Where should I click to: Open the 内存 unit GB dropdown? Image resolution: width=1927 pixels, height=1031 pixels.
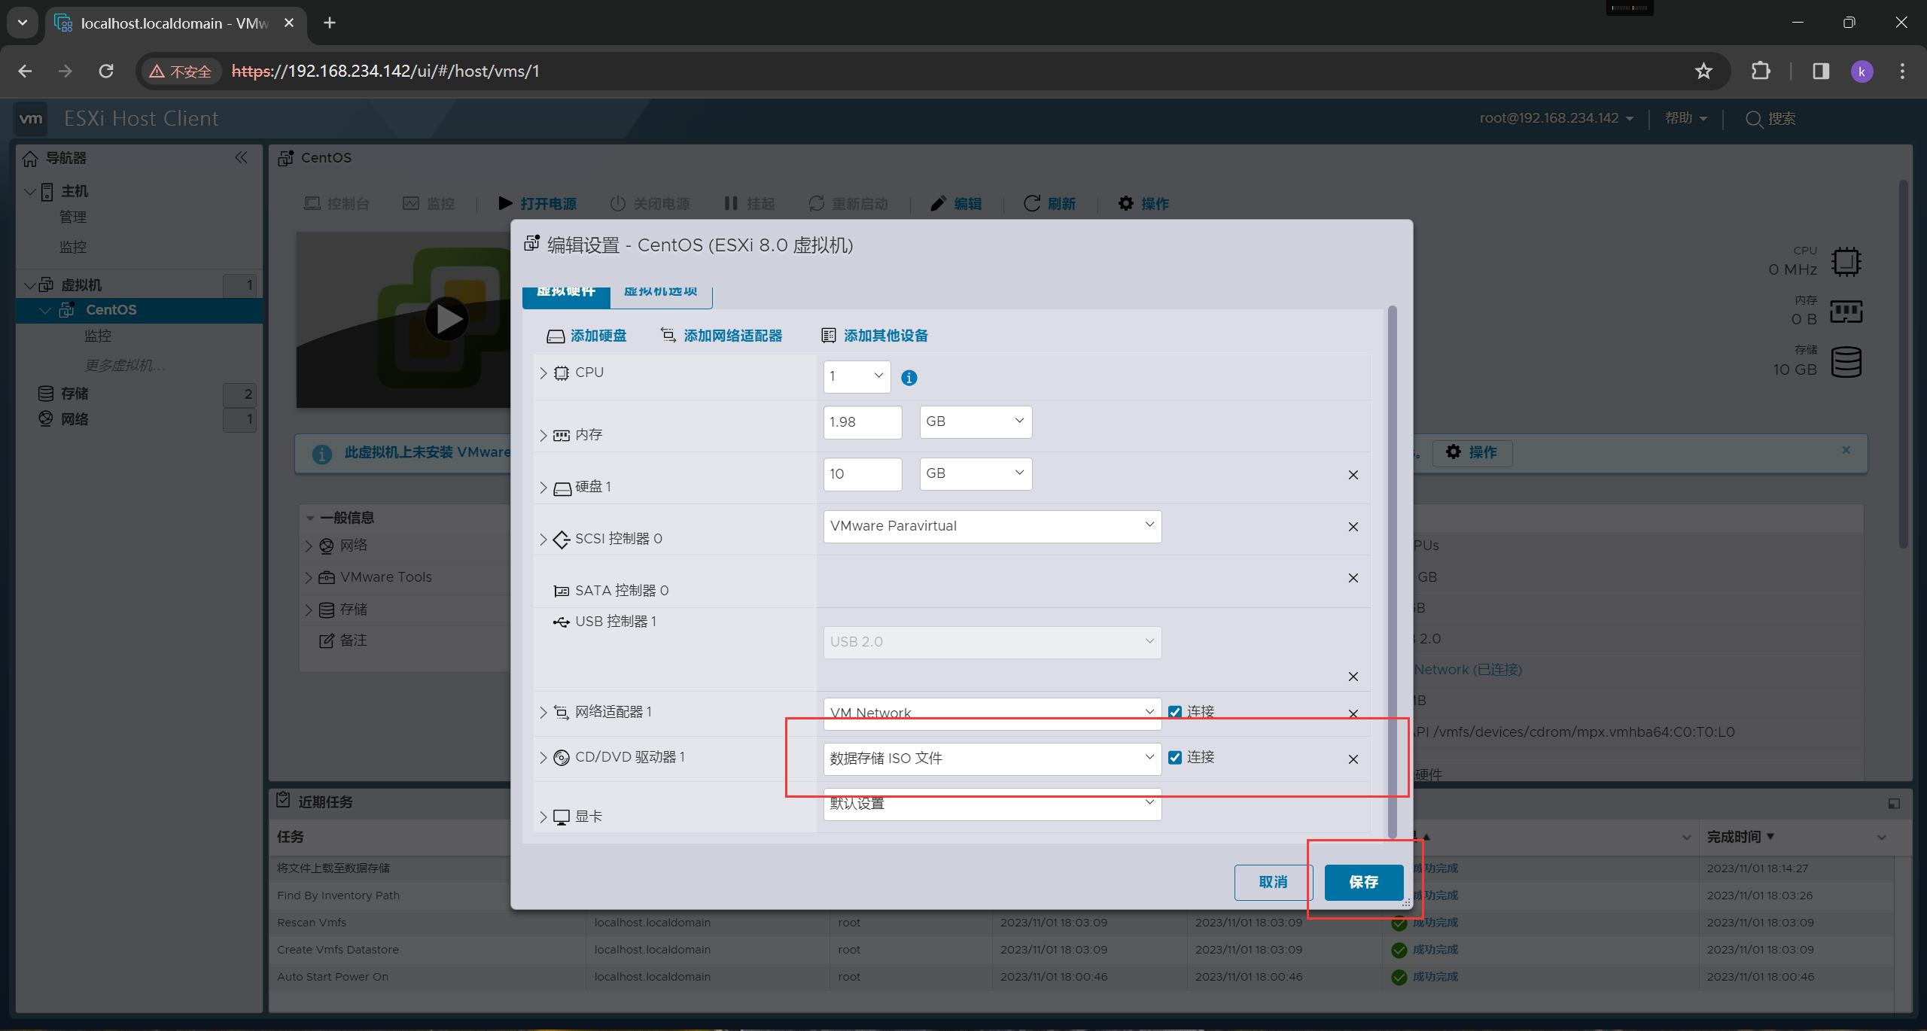coord(976,421)
